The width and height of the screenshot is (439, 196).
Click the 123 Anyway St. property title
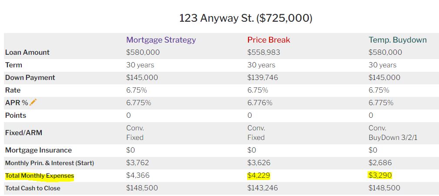pos(245,18)
